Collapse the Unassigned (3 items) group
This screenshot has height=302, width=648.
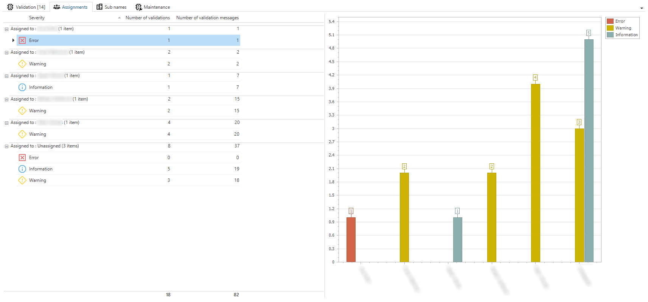pyautogui.click(x=6, y=146)
